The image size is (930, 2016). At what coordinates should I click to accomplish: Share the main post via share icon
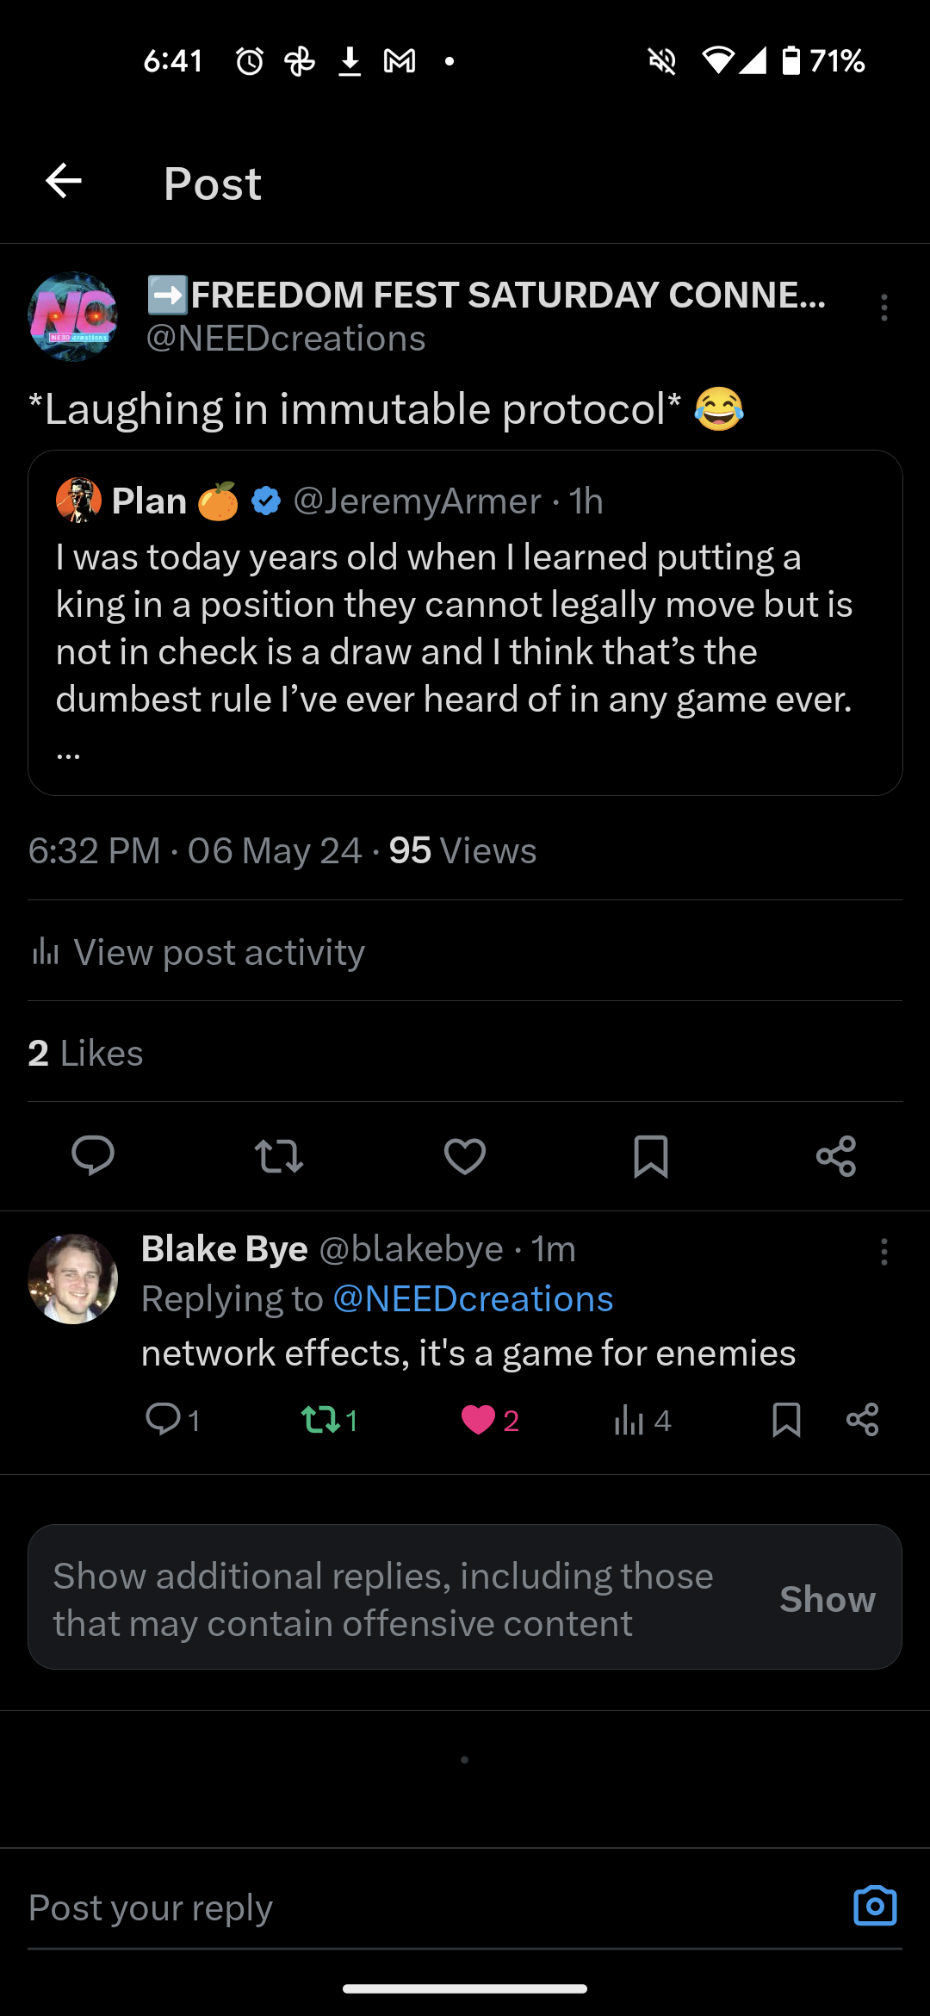[836, 1156]
